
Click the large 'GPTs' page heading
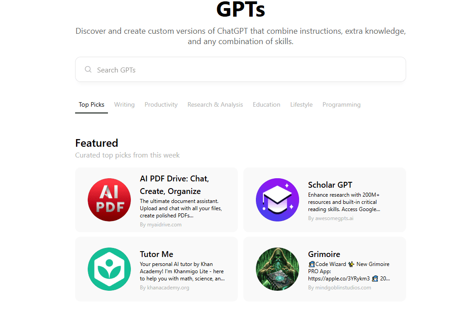point(241,9)
